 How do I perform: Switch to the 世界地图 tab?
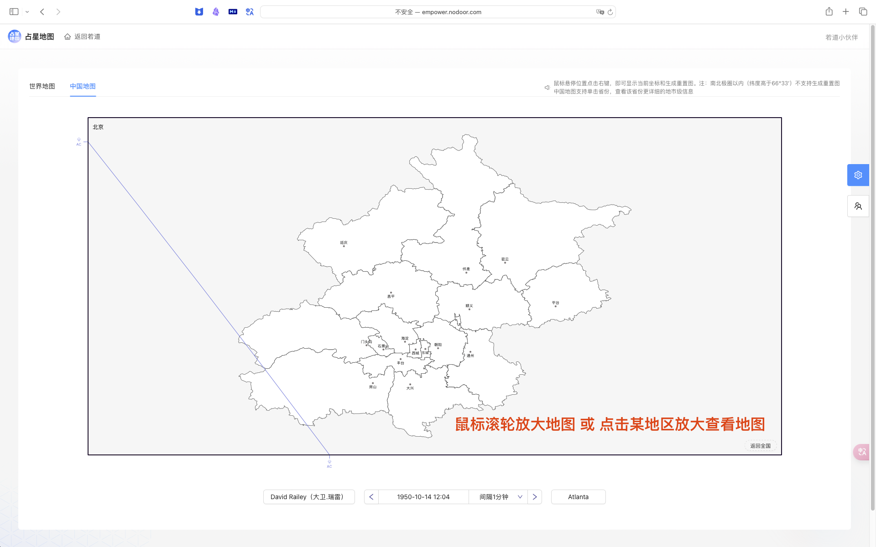[x=42, y=86]
